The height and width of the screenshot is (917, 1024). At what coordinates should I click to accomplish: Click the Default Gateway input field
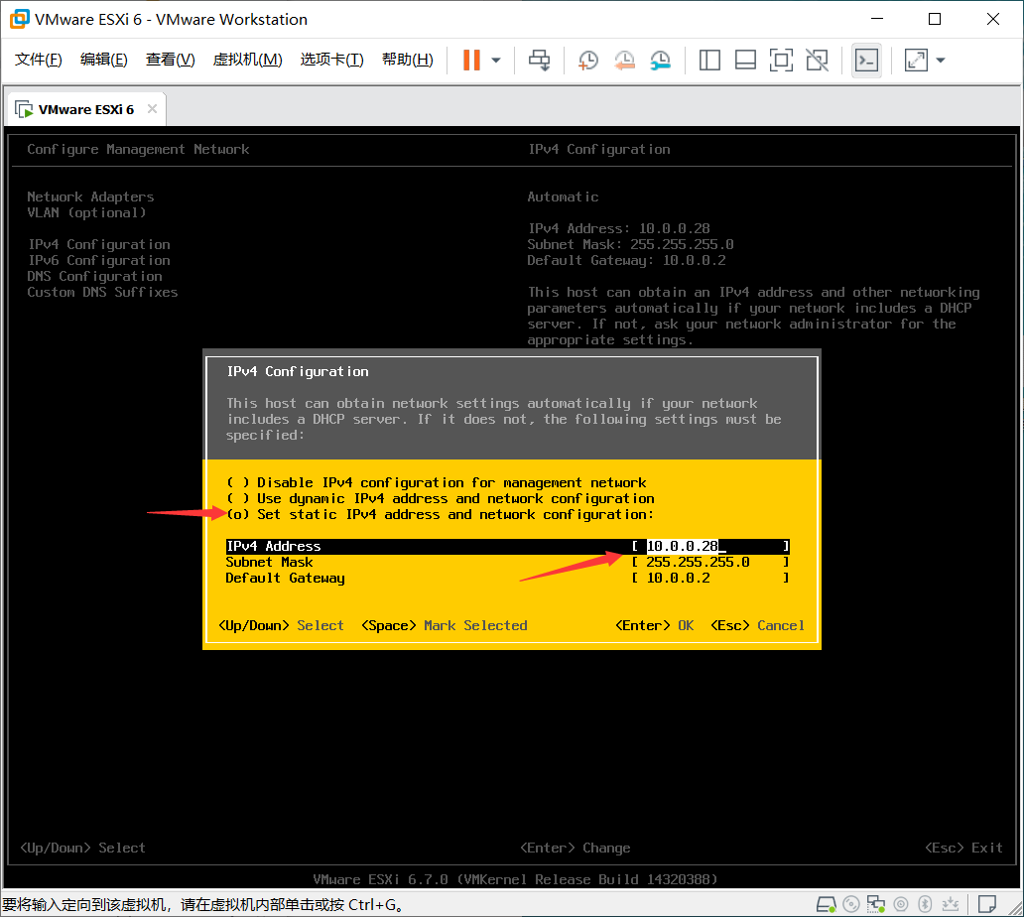click(710, 578)
